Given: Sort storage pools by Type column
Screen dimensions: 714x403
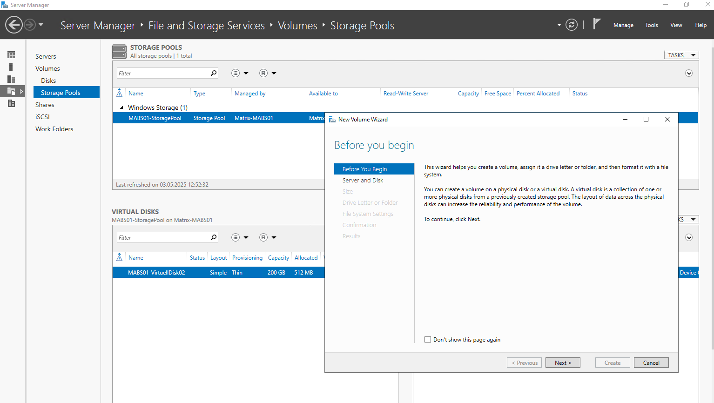Looking at the screenshot, I should coord(199,94).
